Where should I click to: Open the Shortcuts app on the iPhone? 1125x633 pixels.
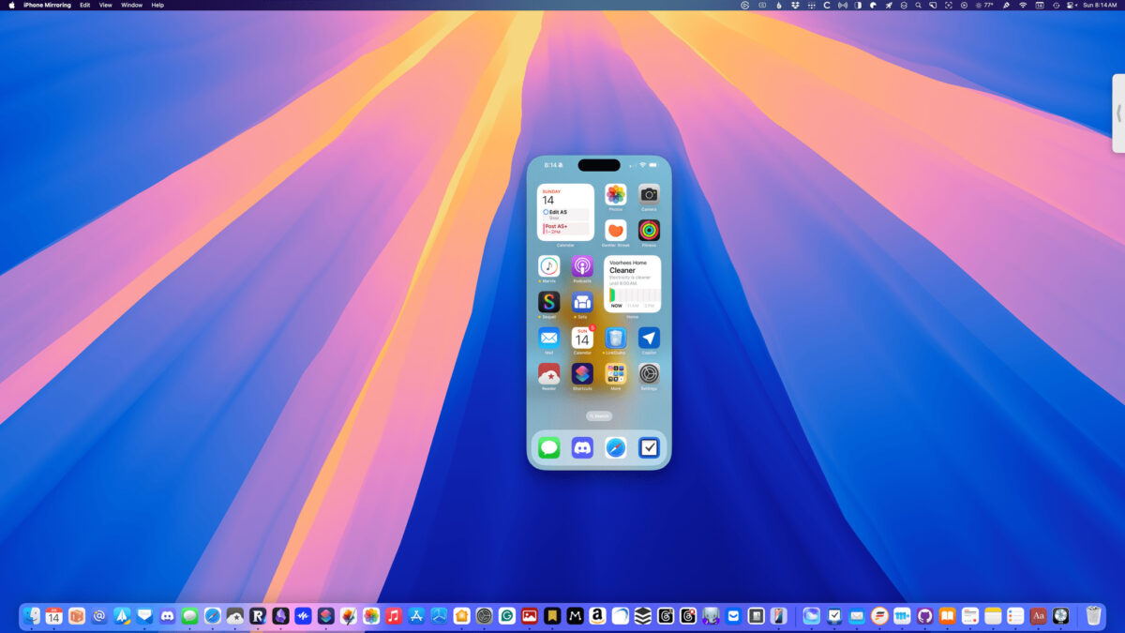click(582, 373)
